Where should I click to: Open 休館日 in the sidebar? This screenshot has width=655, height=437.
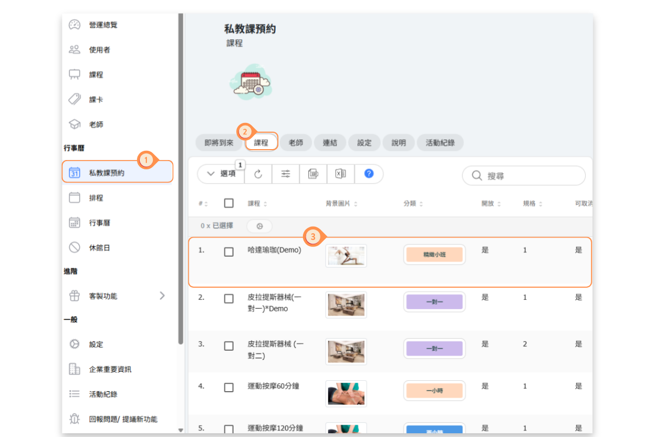point(99,247)
